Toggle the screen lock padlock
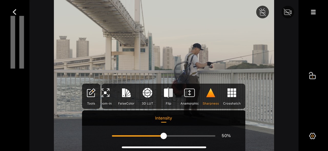This screenshot has width=328, height=151. click(x=312, y=76)
